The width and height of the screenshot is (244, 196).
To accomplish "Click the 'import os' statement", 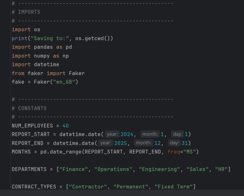I will pos(26,30).
